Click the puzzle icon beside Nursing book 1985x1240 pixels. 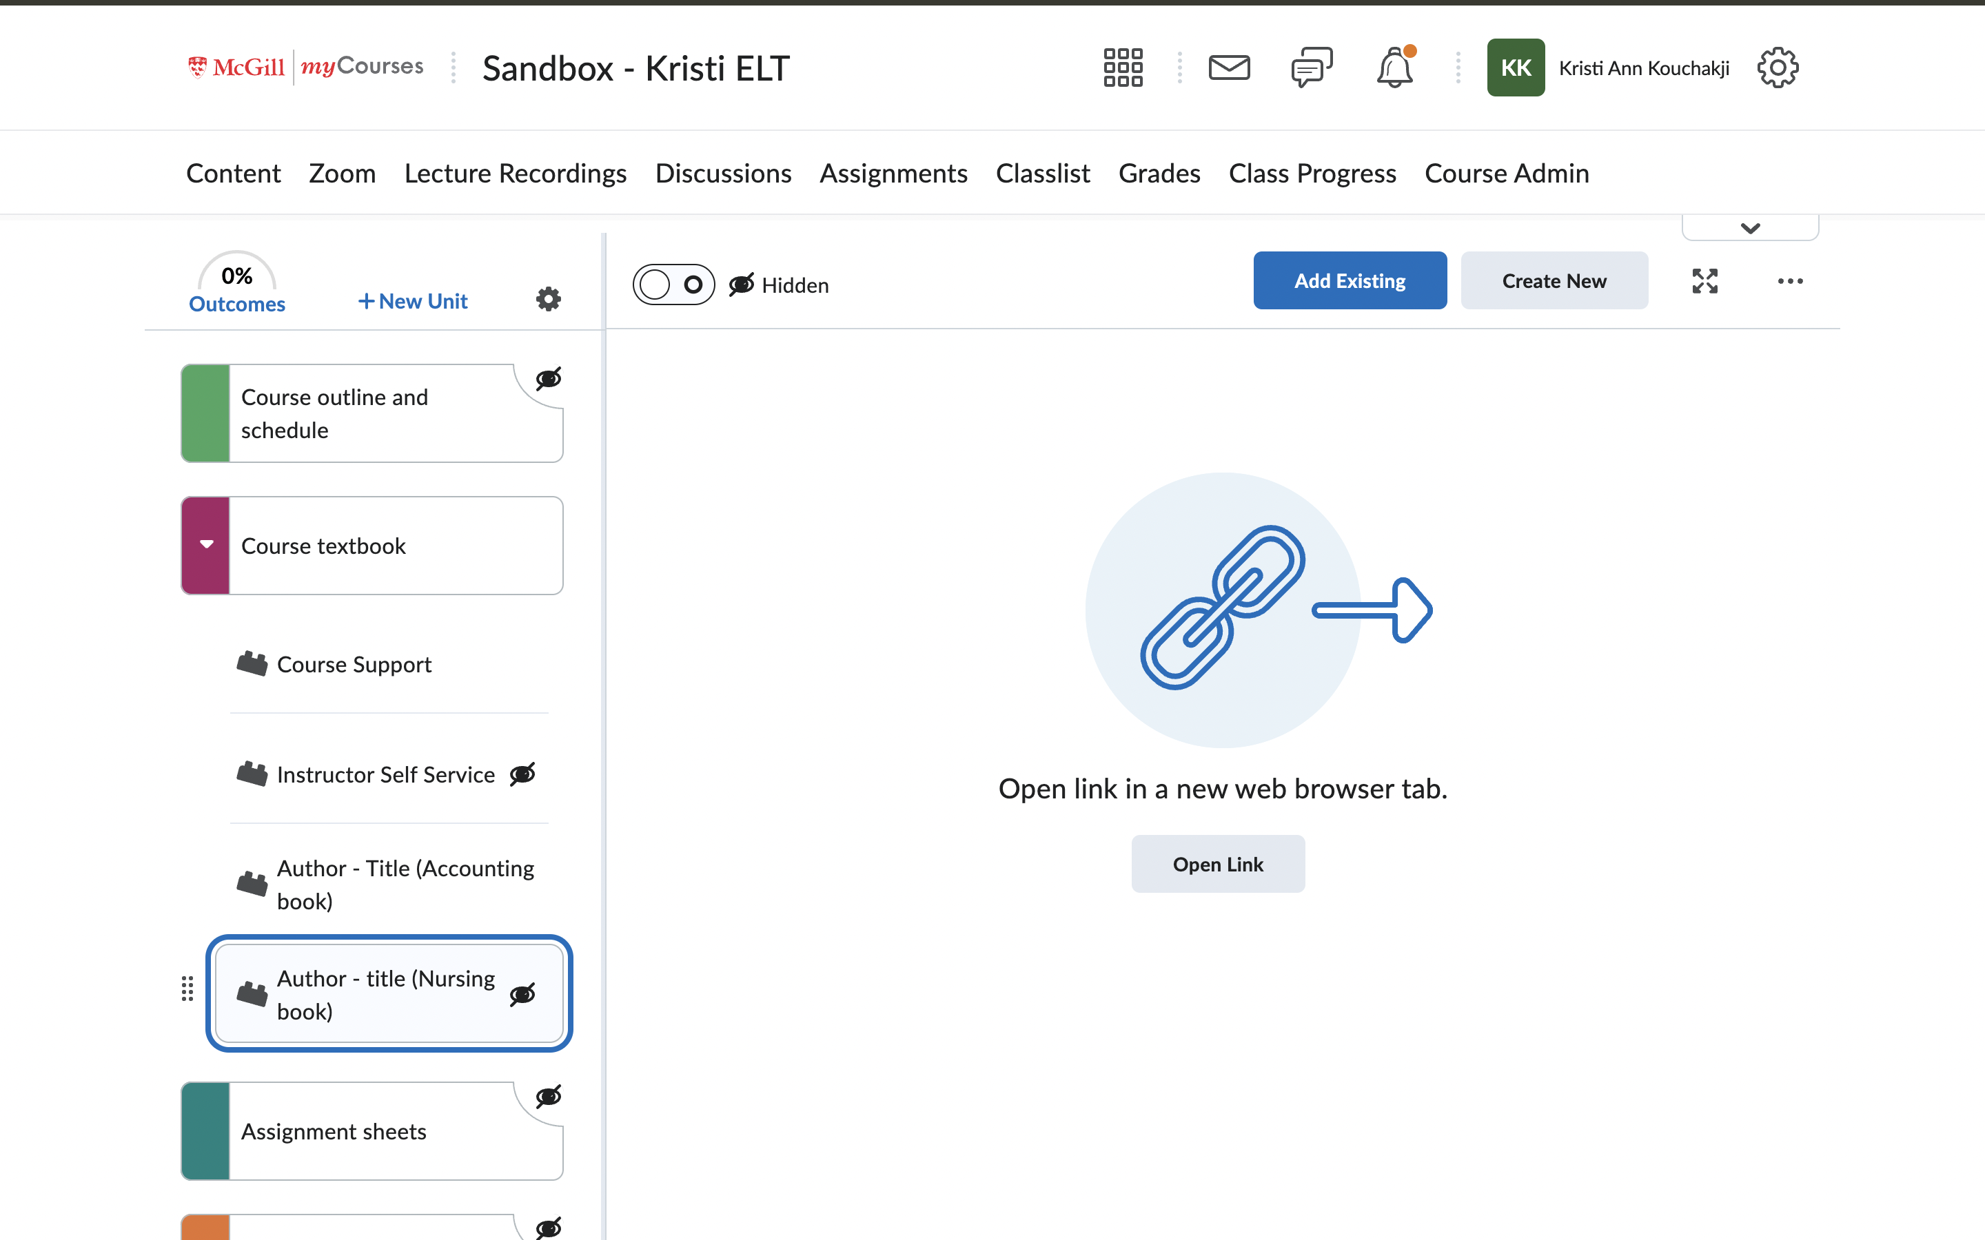tap(252, 994)
